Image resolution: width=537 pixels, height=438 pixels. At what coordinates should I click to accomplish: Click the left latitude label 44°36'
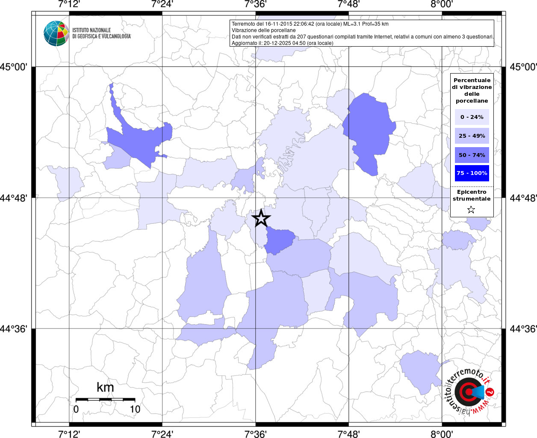point(14,329)
